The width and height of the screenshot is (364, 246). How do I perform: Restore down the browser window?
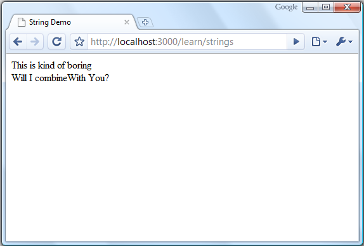coord(326,8)
